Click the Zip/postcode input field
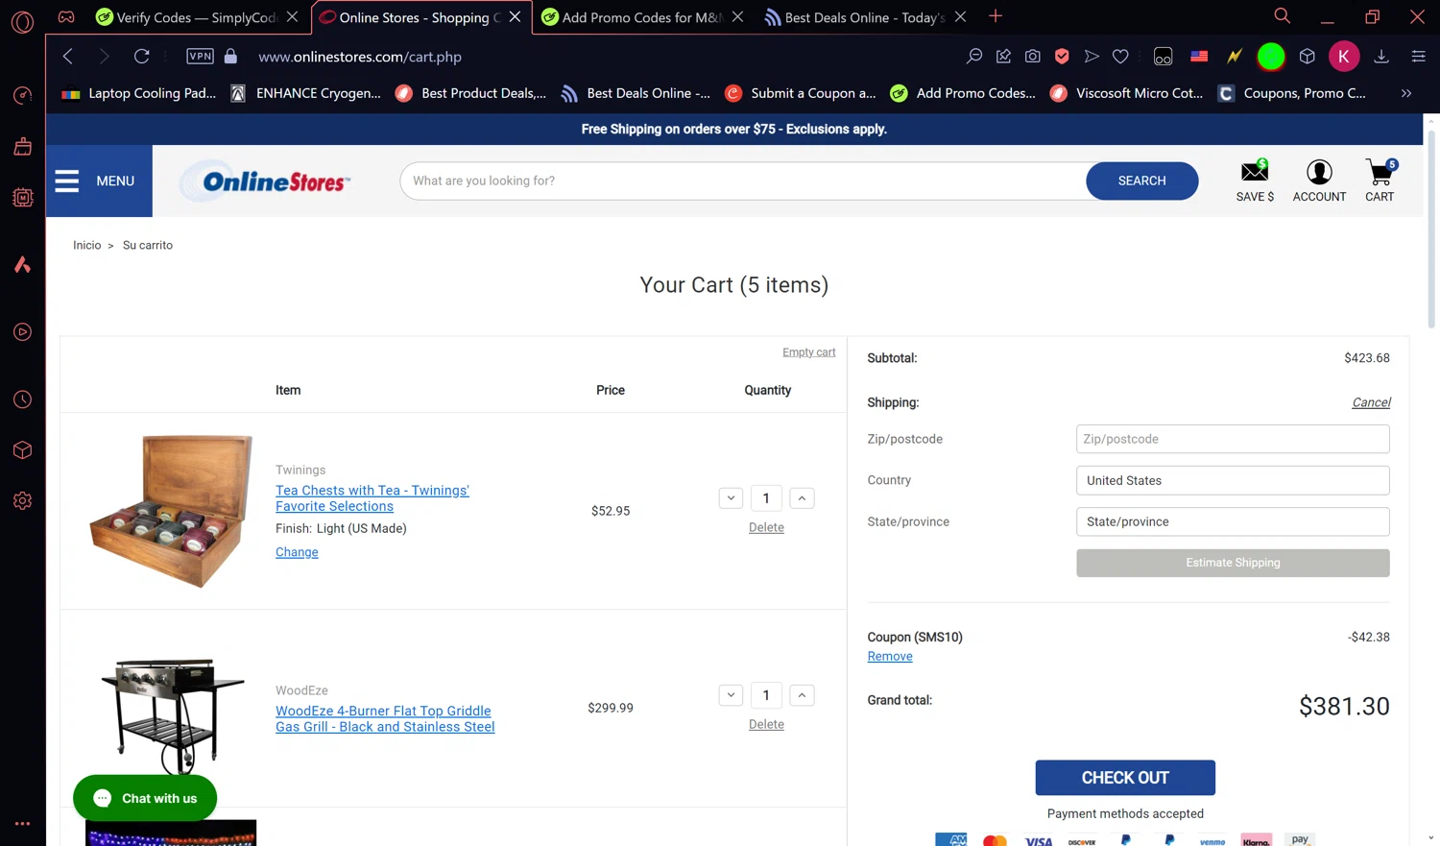The height and width of the screenshot is (846, 1440). click(x=1233, y=439)
